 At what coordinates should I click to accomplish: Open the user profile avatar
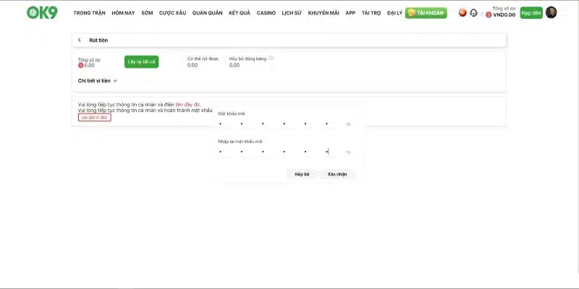pos(551,12)
